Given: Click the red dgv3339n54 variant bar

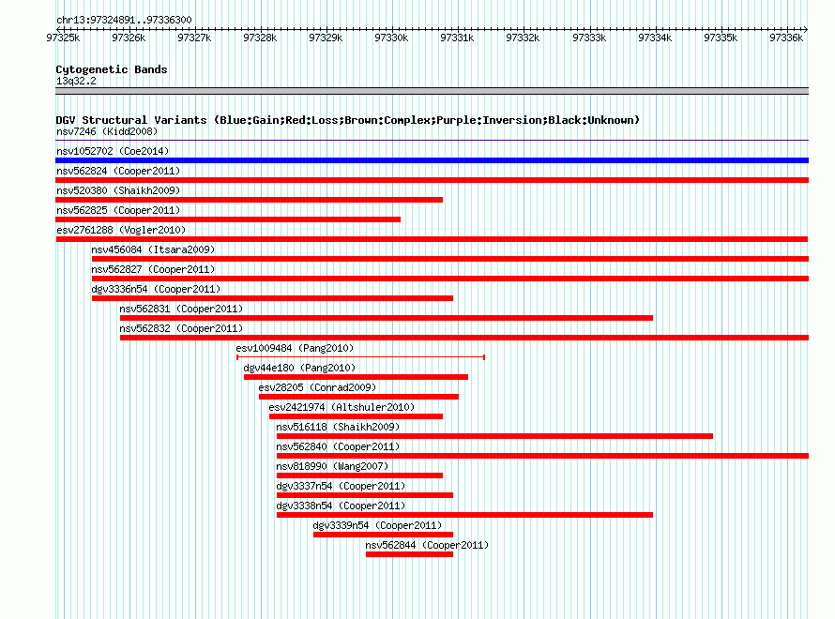Looking at the screenshot, I should [x=384, y=535].
